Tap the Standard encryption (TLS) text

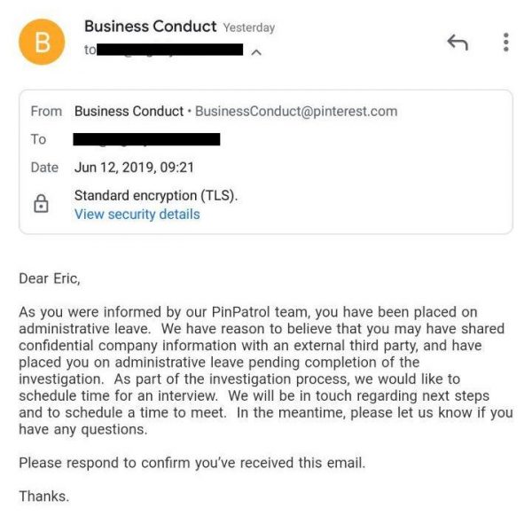tap(156, 195)
